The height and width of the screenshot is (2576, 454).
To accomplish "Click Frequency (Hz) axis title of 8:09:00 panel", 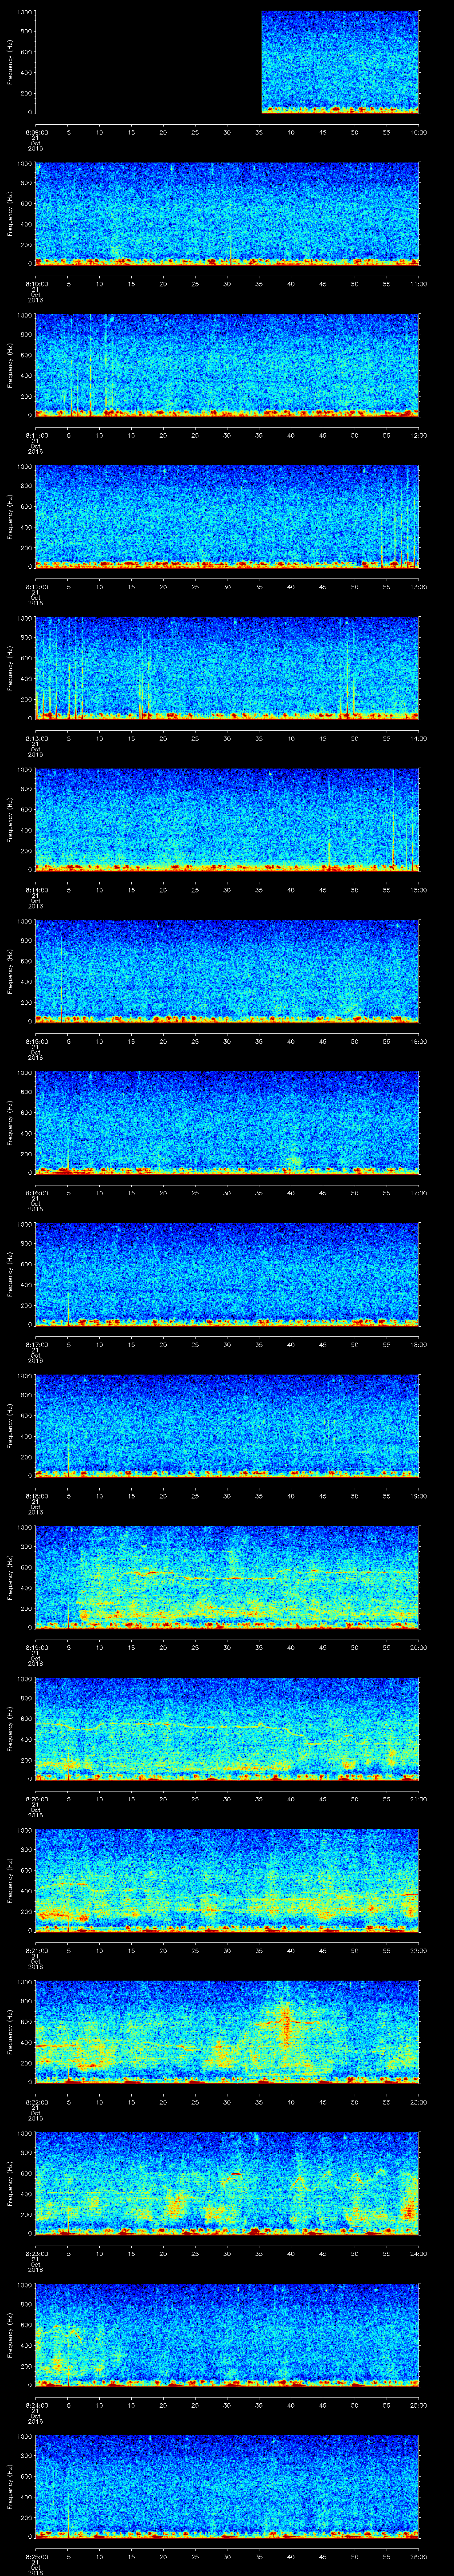I will pyautogui.click(x=10, y=62).
